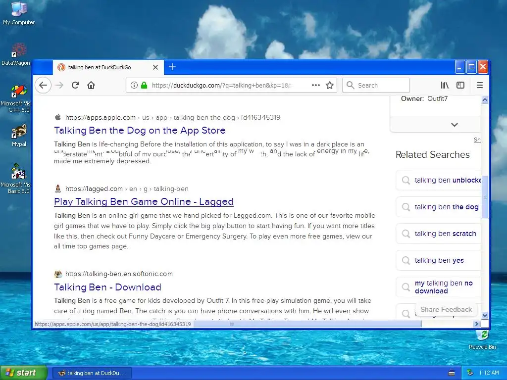The image size is (507, 380).
Task: Search related: talking ben unblocked
Action: (439, 180)
